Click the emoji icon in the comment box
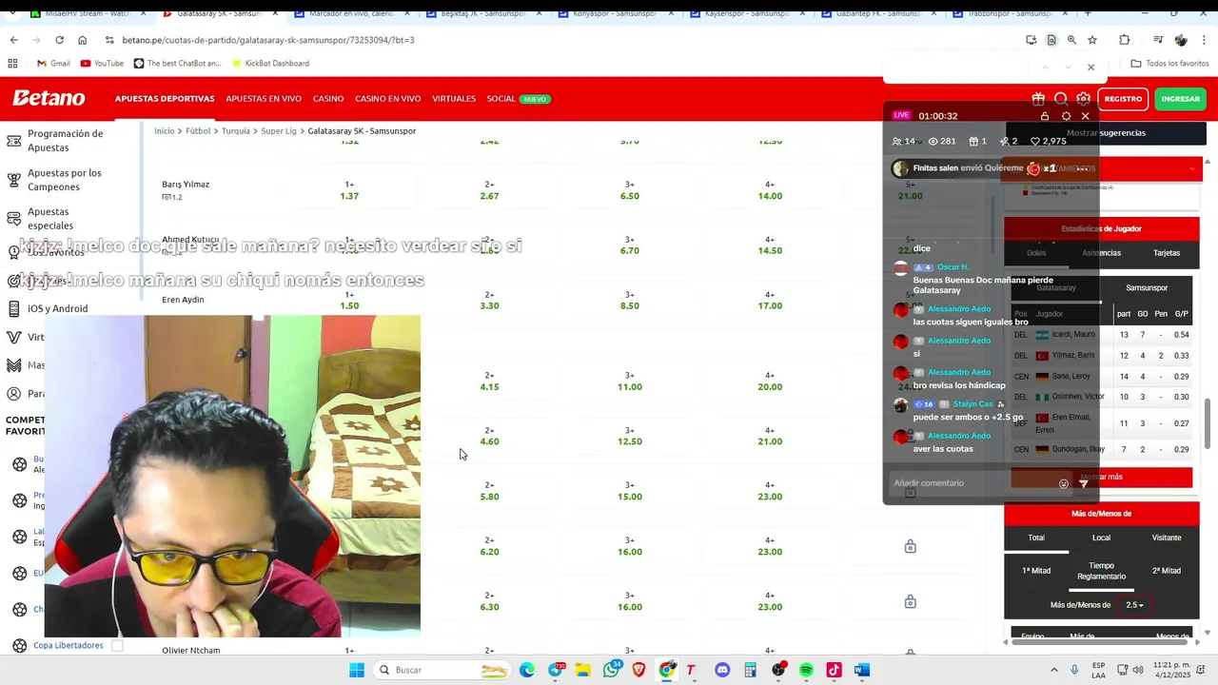 1064,483
